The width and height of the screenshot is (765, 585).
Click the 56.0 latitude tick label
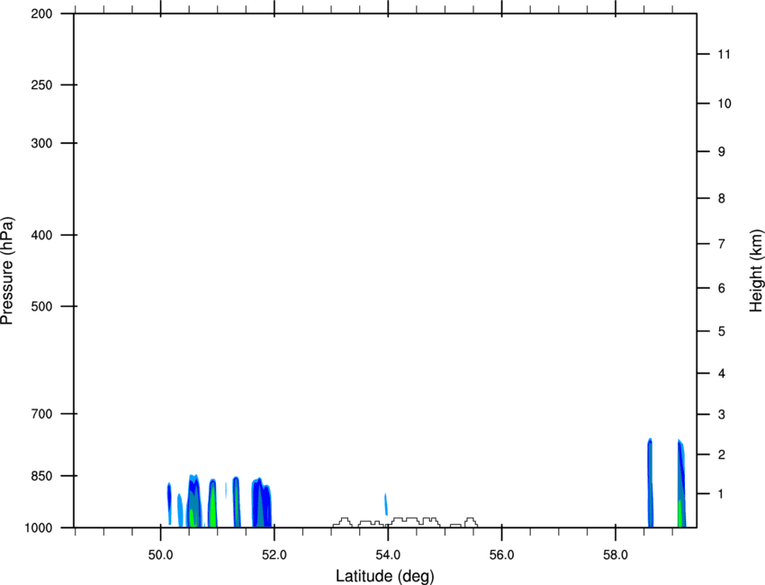(501, 554)
